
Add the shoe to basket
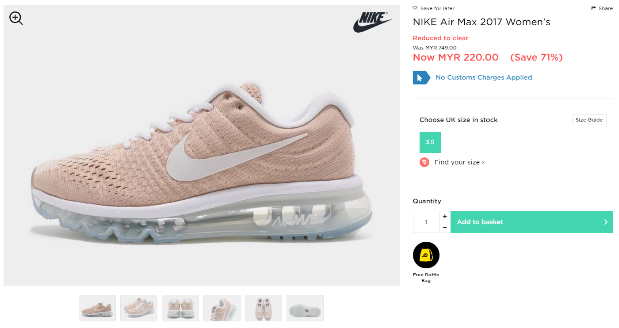pos(532,222)
